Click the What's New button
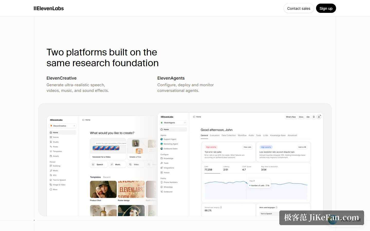 (291, 117)
